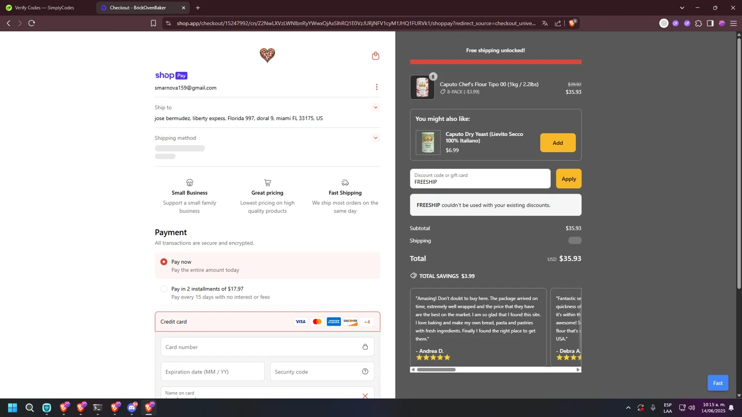Click the volume icon in system tray
This screenshot has height=417, width=742.
692,408
